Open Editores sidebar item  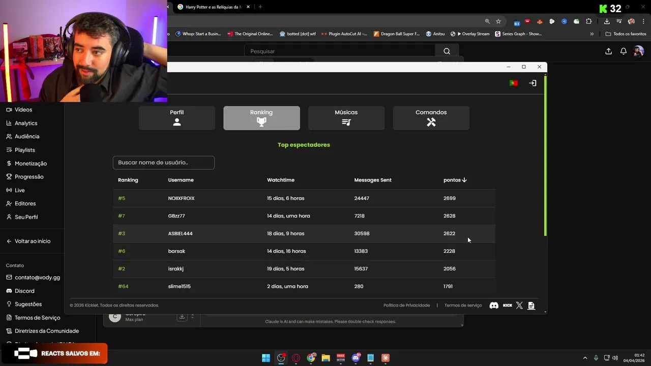coord(25,203)
